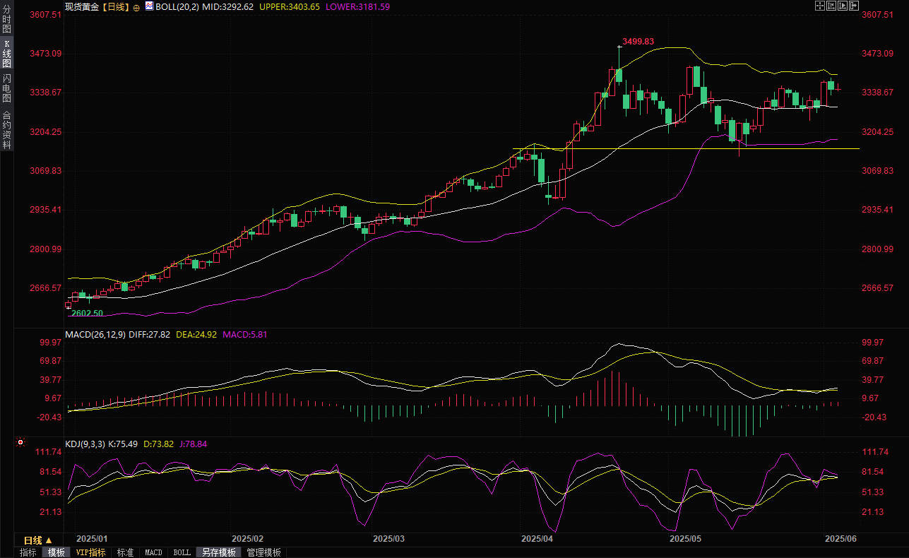Click the MACD:5.81 value
The image size is (909, 558).
(x=244, y=335)
